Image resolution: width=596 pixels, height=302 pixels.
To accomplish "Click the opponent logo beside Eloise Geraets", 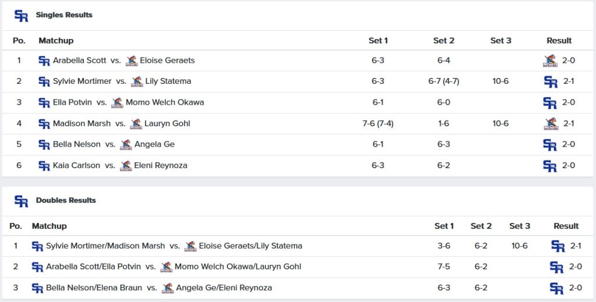I will coord(132,61).
